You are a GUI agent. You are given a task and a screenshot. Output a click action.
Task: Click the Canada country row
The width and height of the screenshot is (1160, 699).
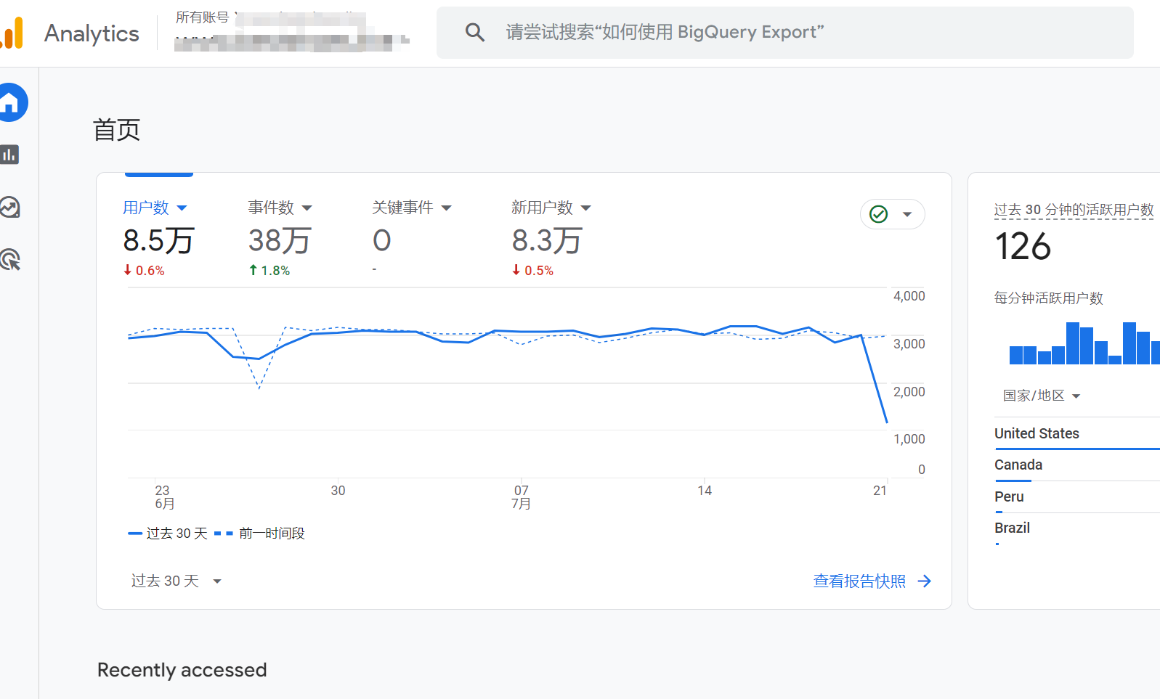pos(1018,465)
